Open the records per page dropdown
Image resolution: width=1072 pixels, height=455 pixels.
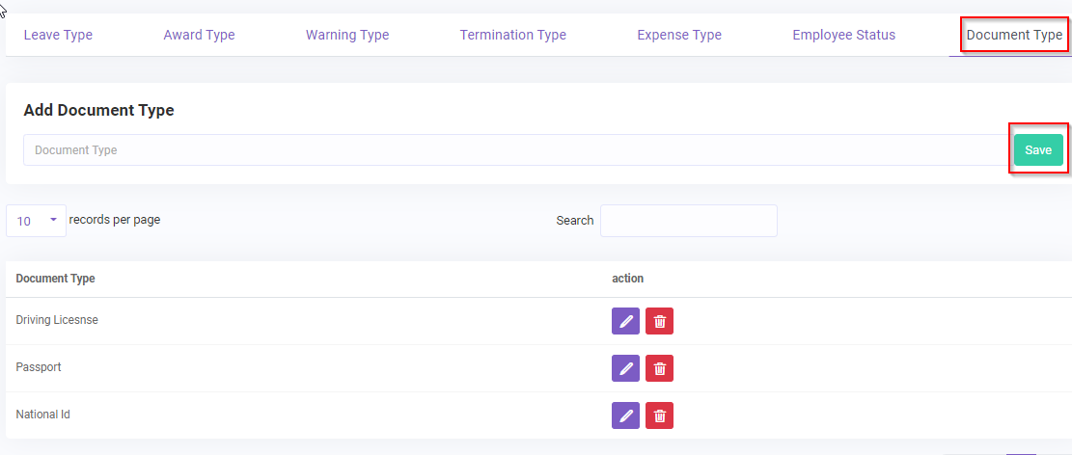(x=37, y=221)
